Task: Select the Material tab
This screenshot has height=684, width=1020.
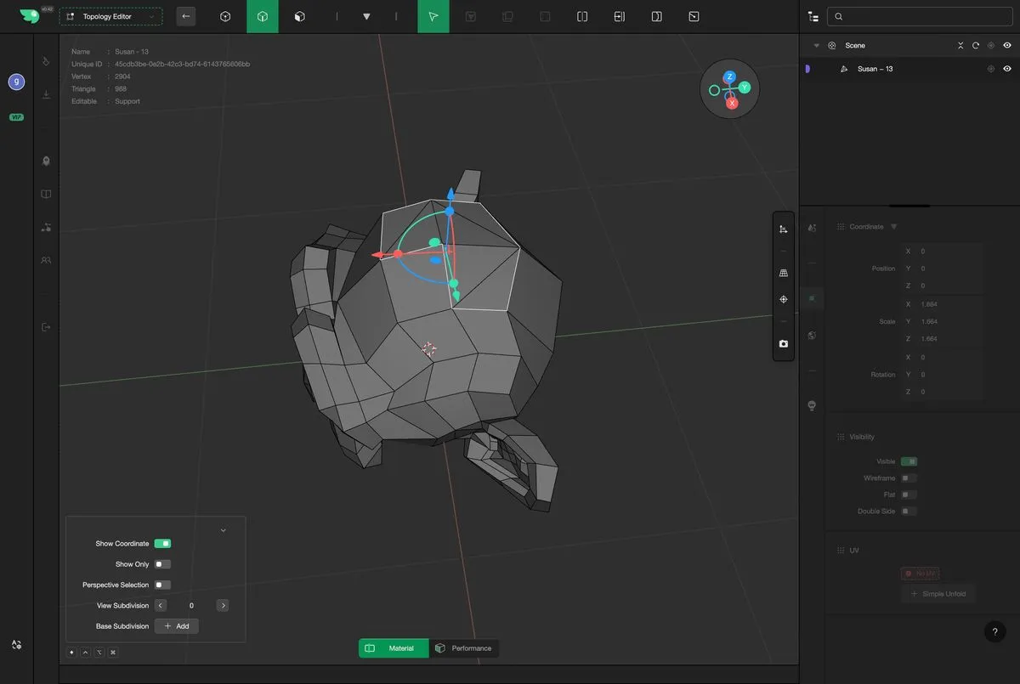Action: tap(394, 648)
